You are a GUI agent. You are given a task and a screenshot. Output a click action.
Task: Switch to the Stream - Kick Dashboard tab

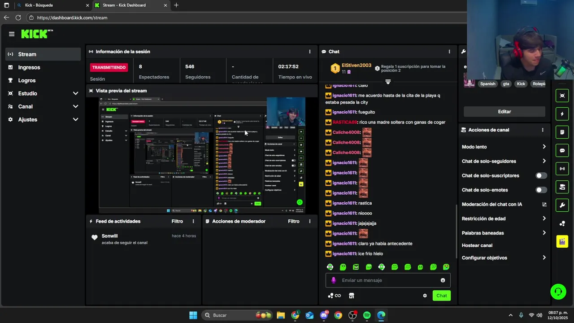131,5
